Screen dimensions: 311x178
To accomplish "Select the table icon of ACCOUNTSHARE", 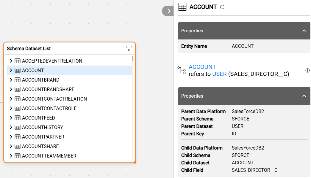I will 18,146.
